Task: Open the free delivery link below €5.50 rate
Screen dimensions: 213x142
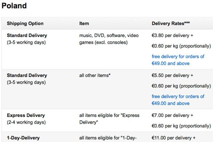Action: (178, 100)
